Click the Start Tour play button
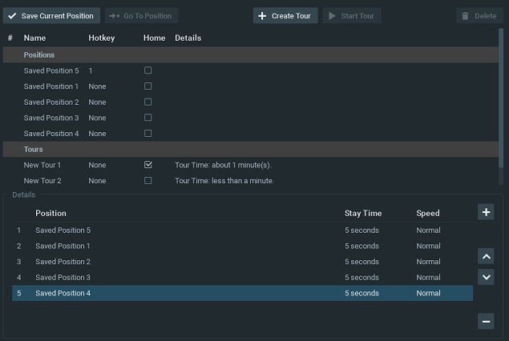Screen dimensions: 509x341 (x=352, y=16)
